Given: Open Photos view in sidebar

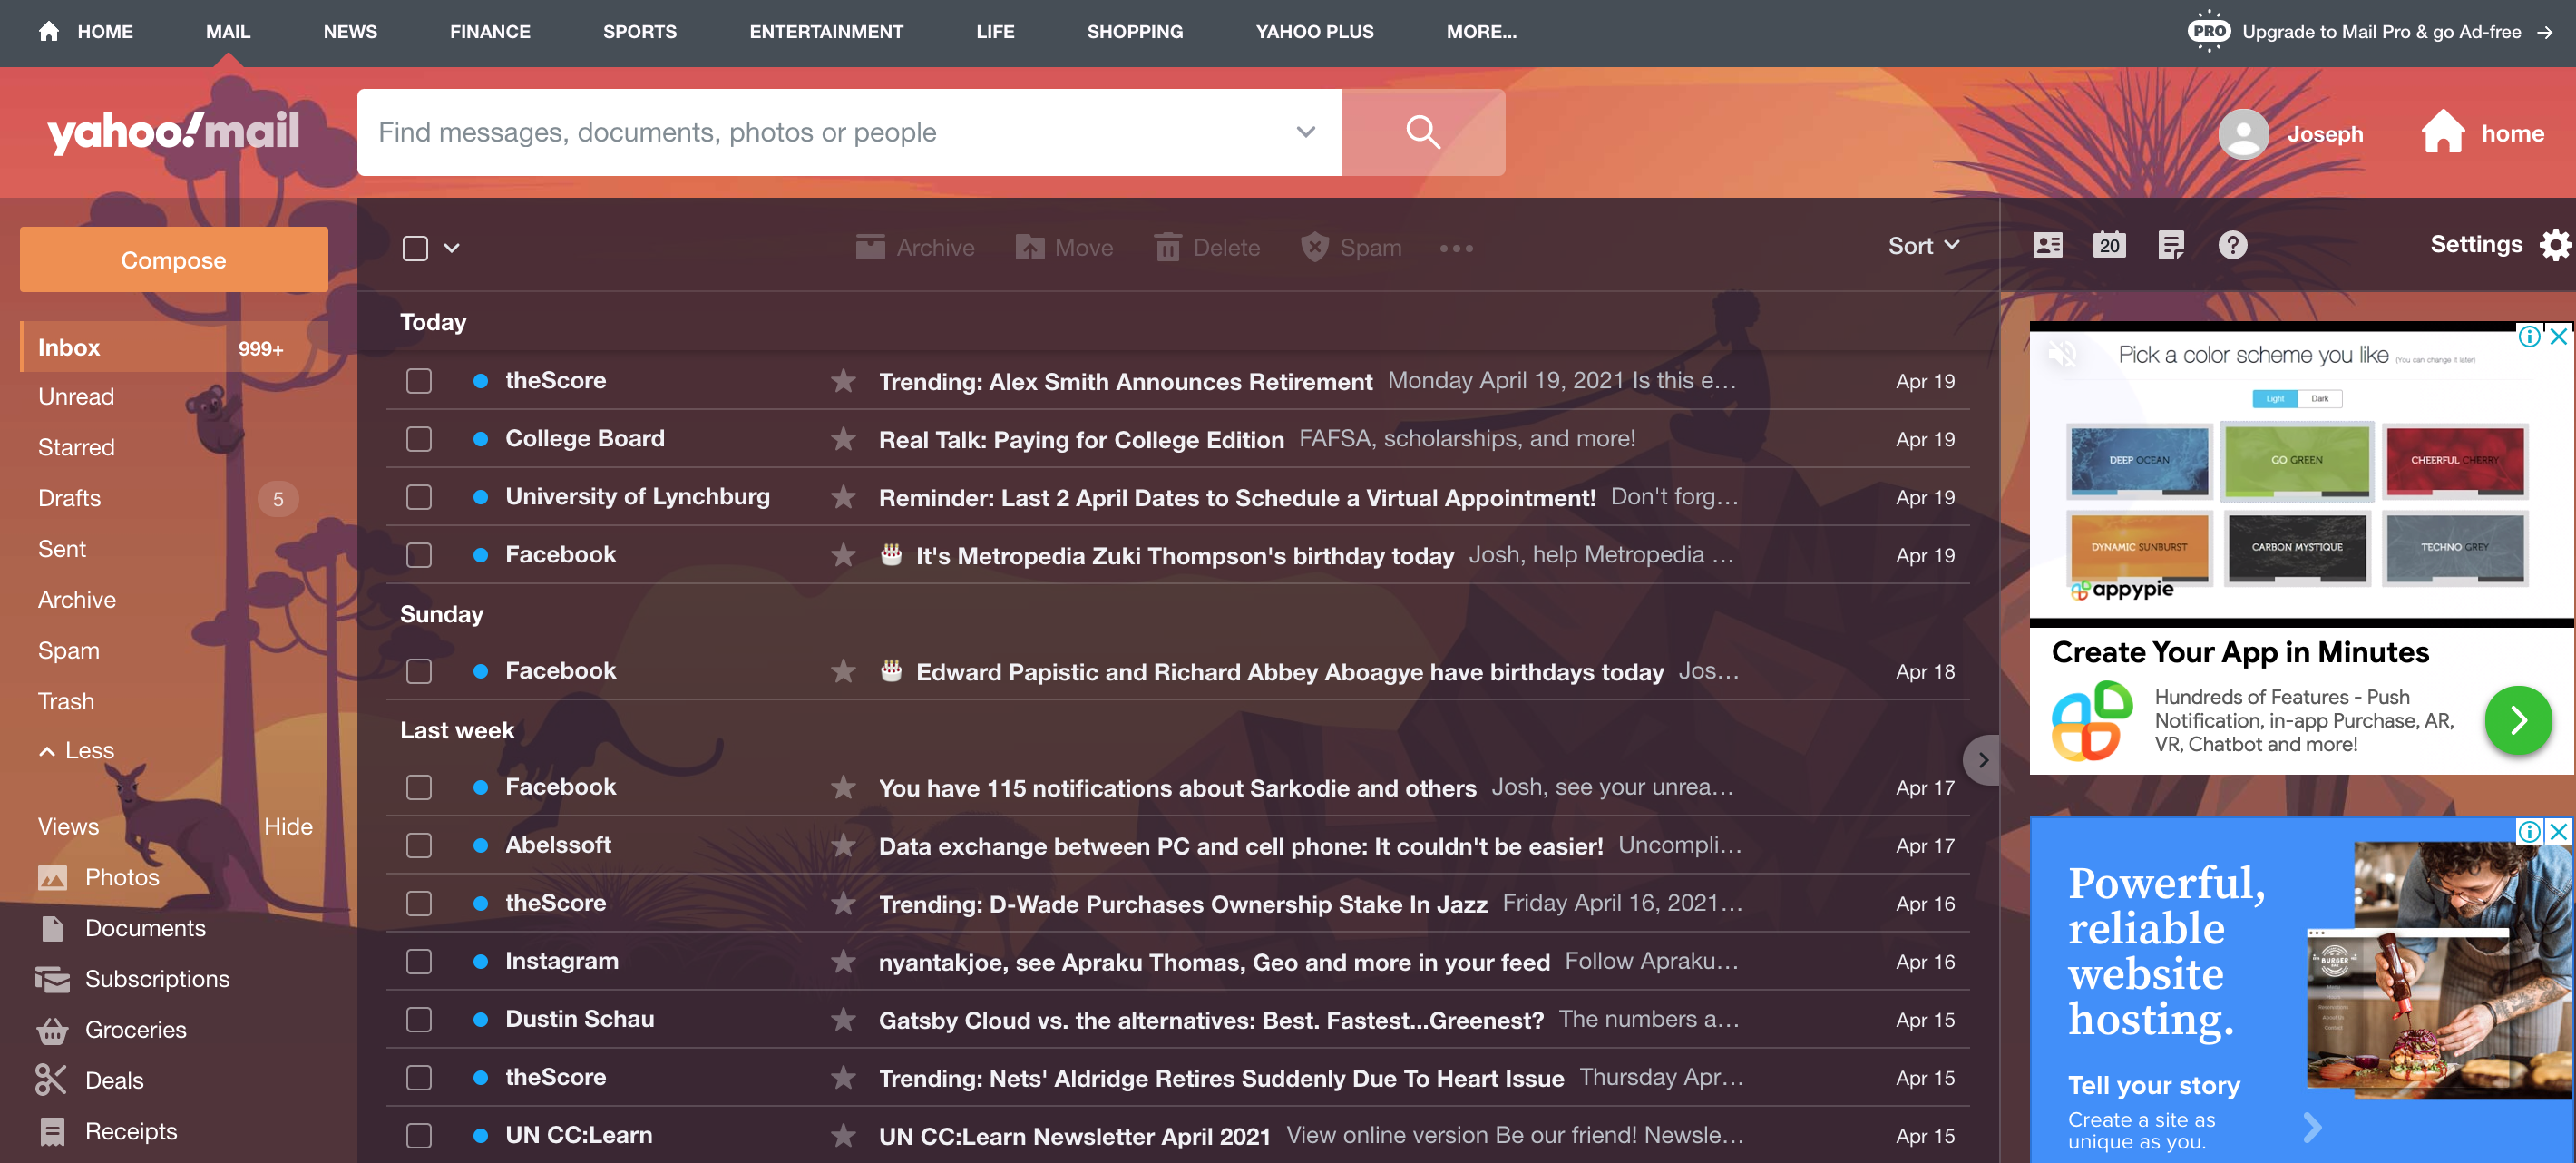Looking at the screenshot, I should click(99, 877).
